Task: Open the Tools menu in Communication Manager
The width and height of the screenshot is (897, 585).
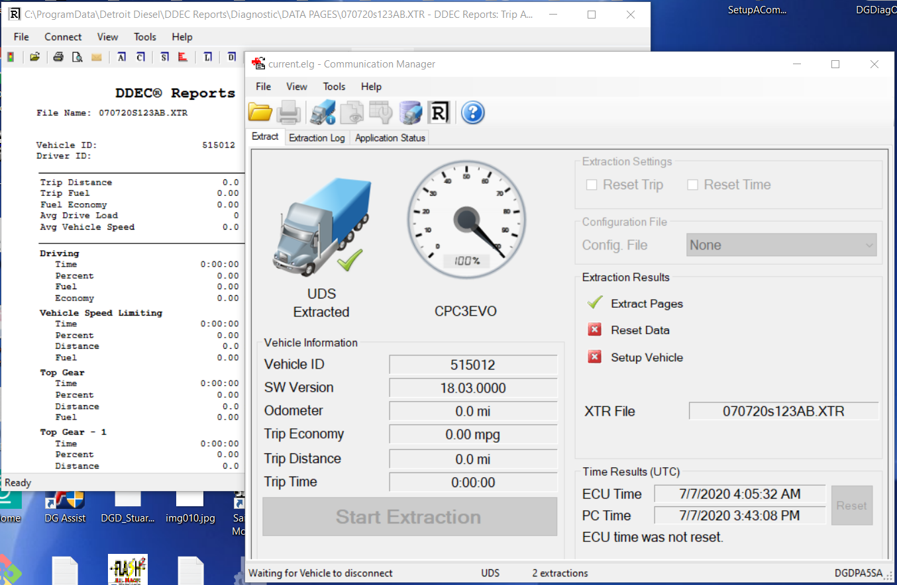Action: (334, 87)
